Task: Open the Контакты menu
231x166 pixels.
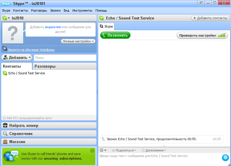Action: pos(20,11)
